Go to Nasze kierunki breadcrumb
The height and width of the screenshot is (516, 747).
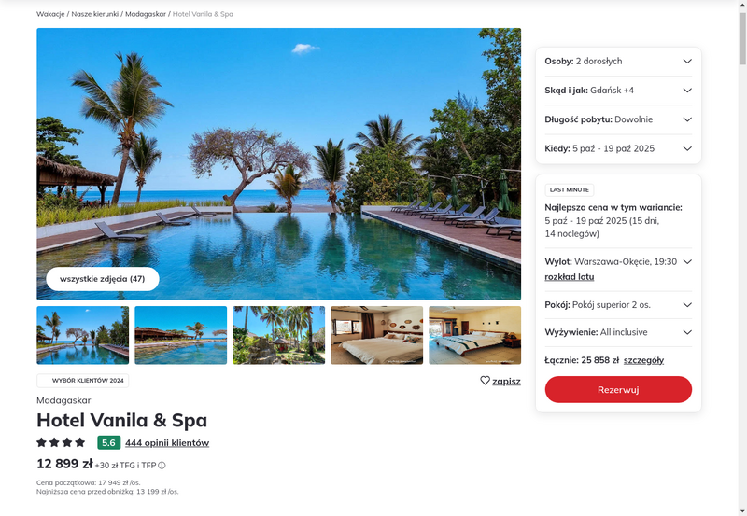click(95, 14)
